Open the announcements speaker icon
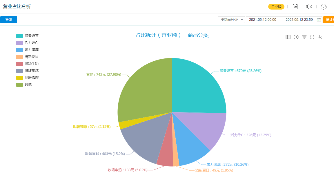This screenshot has height=177, width=334. [x=309, y=7]
